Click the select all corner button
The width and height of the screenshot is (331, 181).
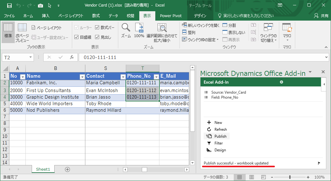(x=5, y=68)
